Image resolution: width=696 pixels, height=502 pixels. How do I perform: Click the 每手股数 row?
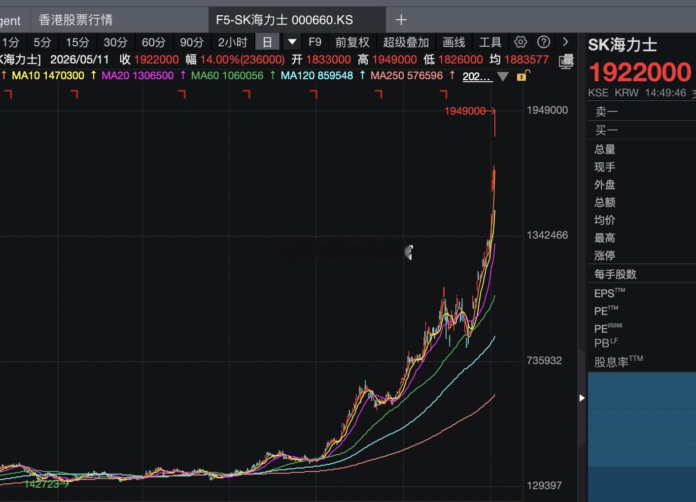coord(642,274)
